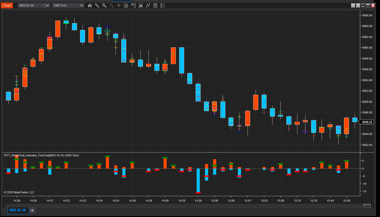This screenshot has width=380, height=217.
Task: Open the 1000 Tick interval dropdown
Action: 68,5
